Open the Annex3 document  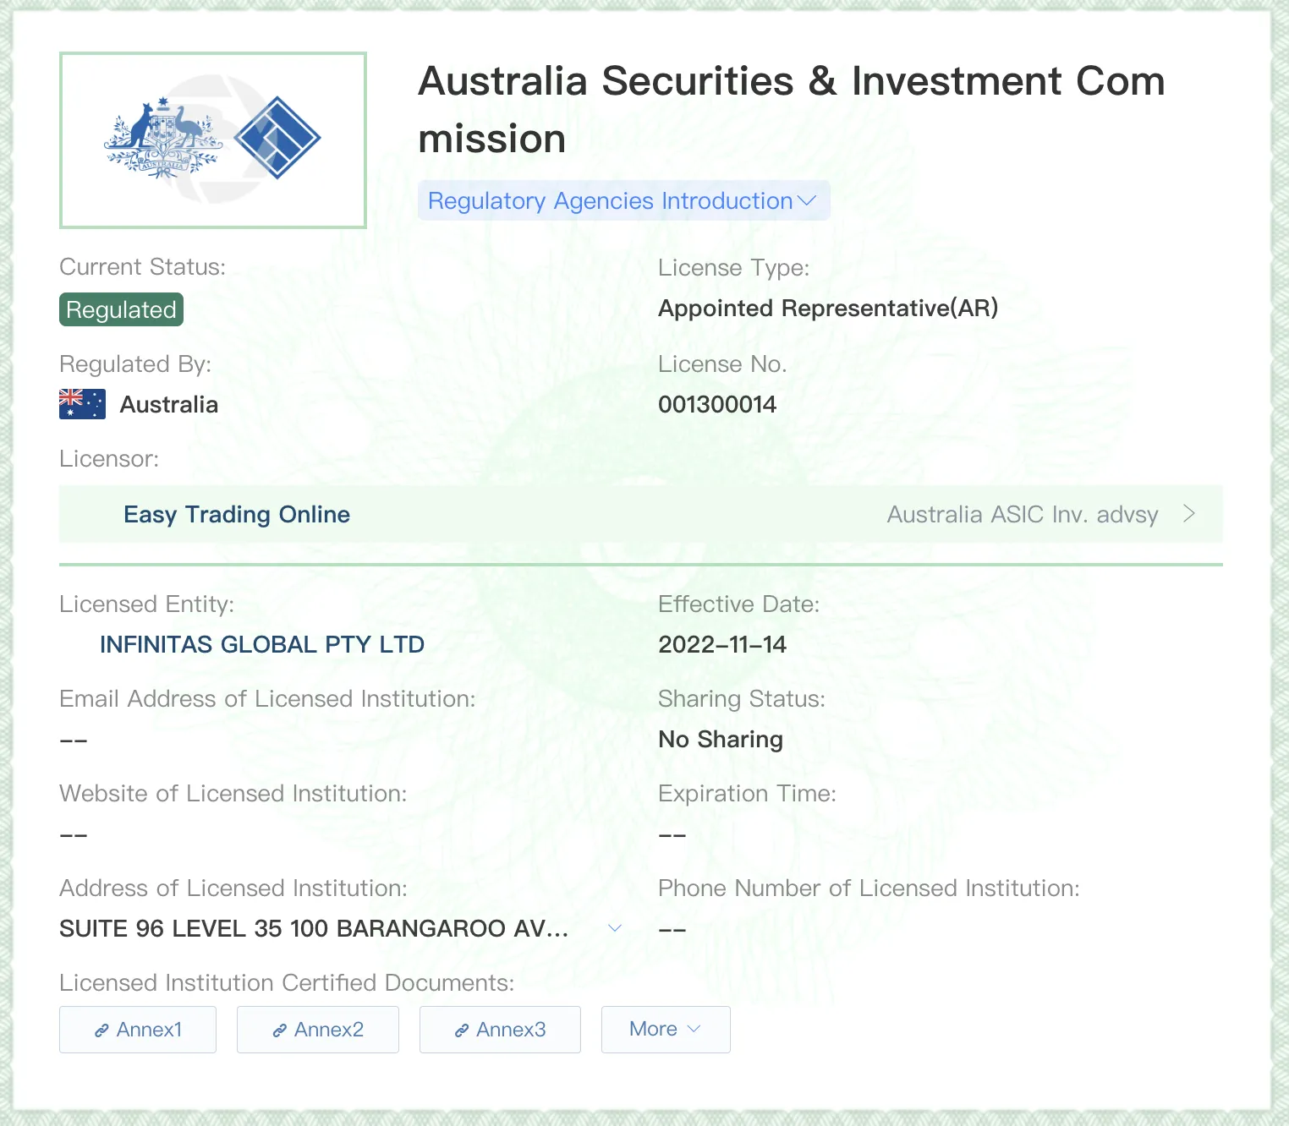click(500, 1030)
